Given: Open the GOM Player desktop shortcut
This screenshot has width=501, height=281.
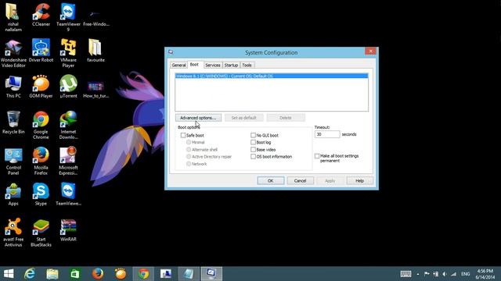Looking at the screenshot, I should pyautogui.click(x=41, y=87).
